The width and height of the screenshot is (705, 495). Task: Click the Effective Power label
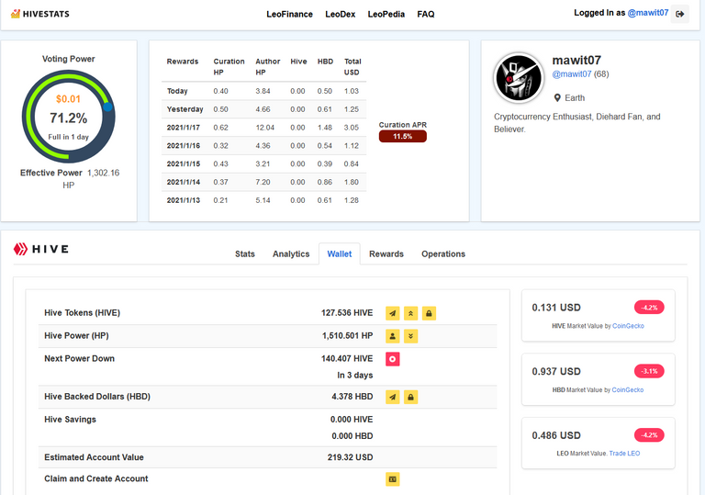point(51,173)
